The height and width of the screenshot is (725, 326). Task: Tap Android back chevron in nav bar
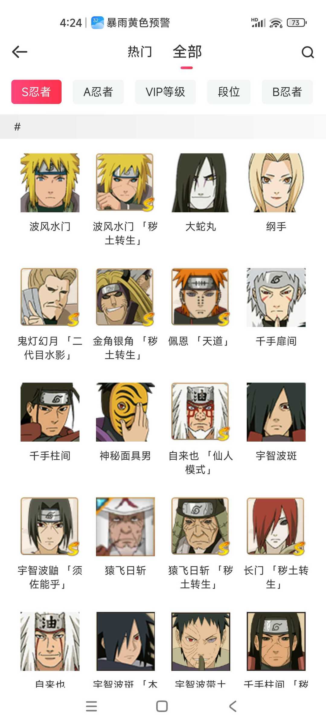coord(233,706)
